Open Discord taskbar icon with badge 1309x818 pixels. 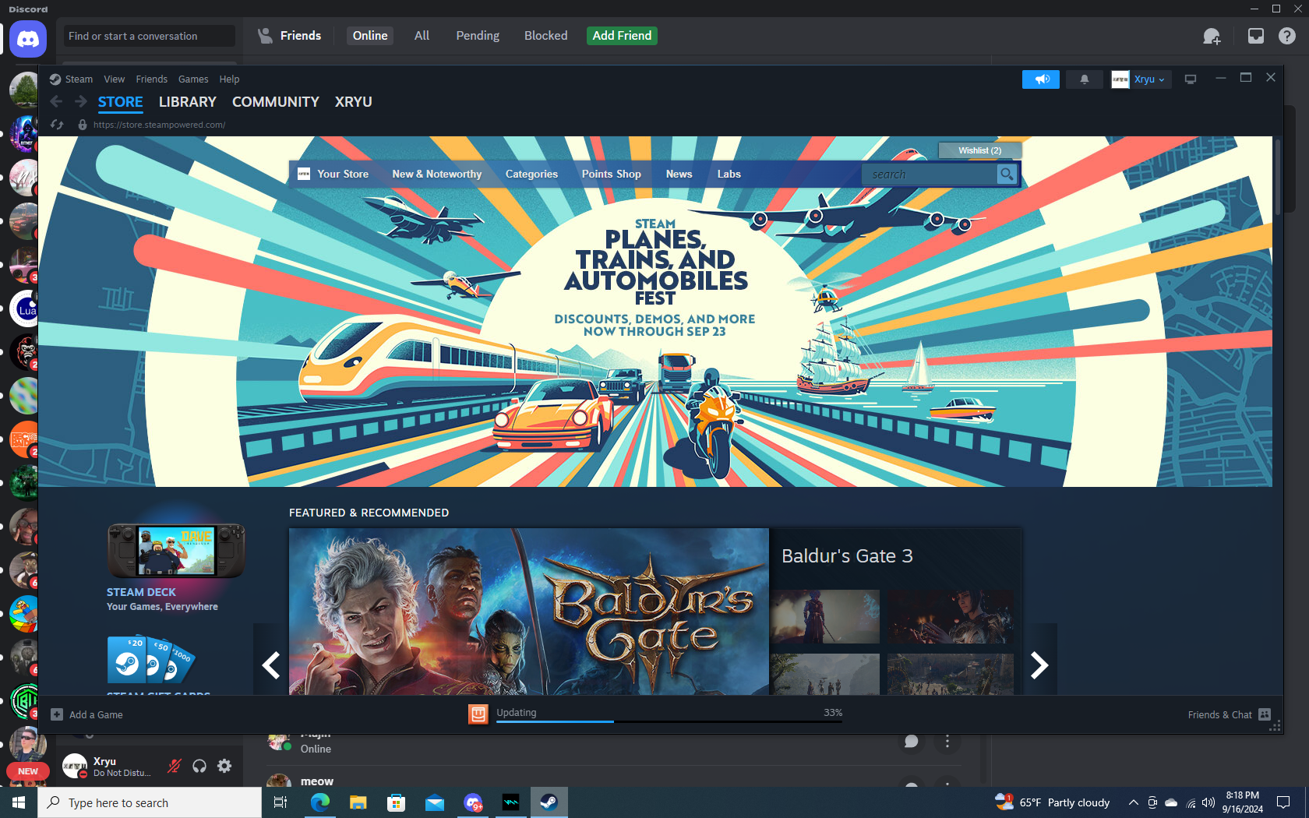click(x=473, y=802)
